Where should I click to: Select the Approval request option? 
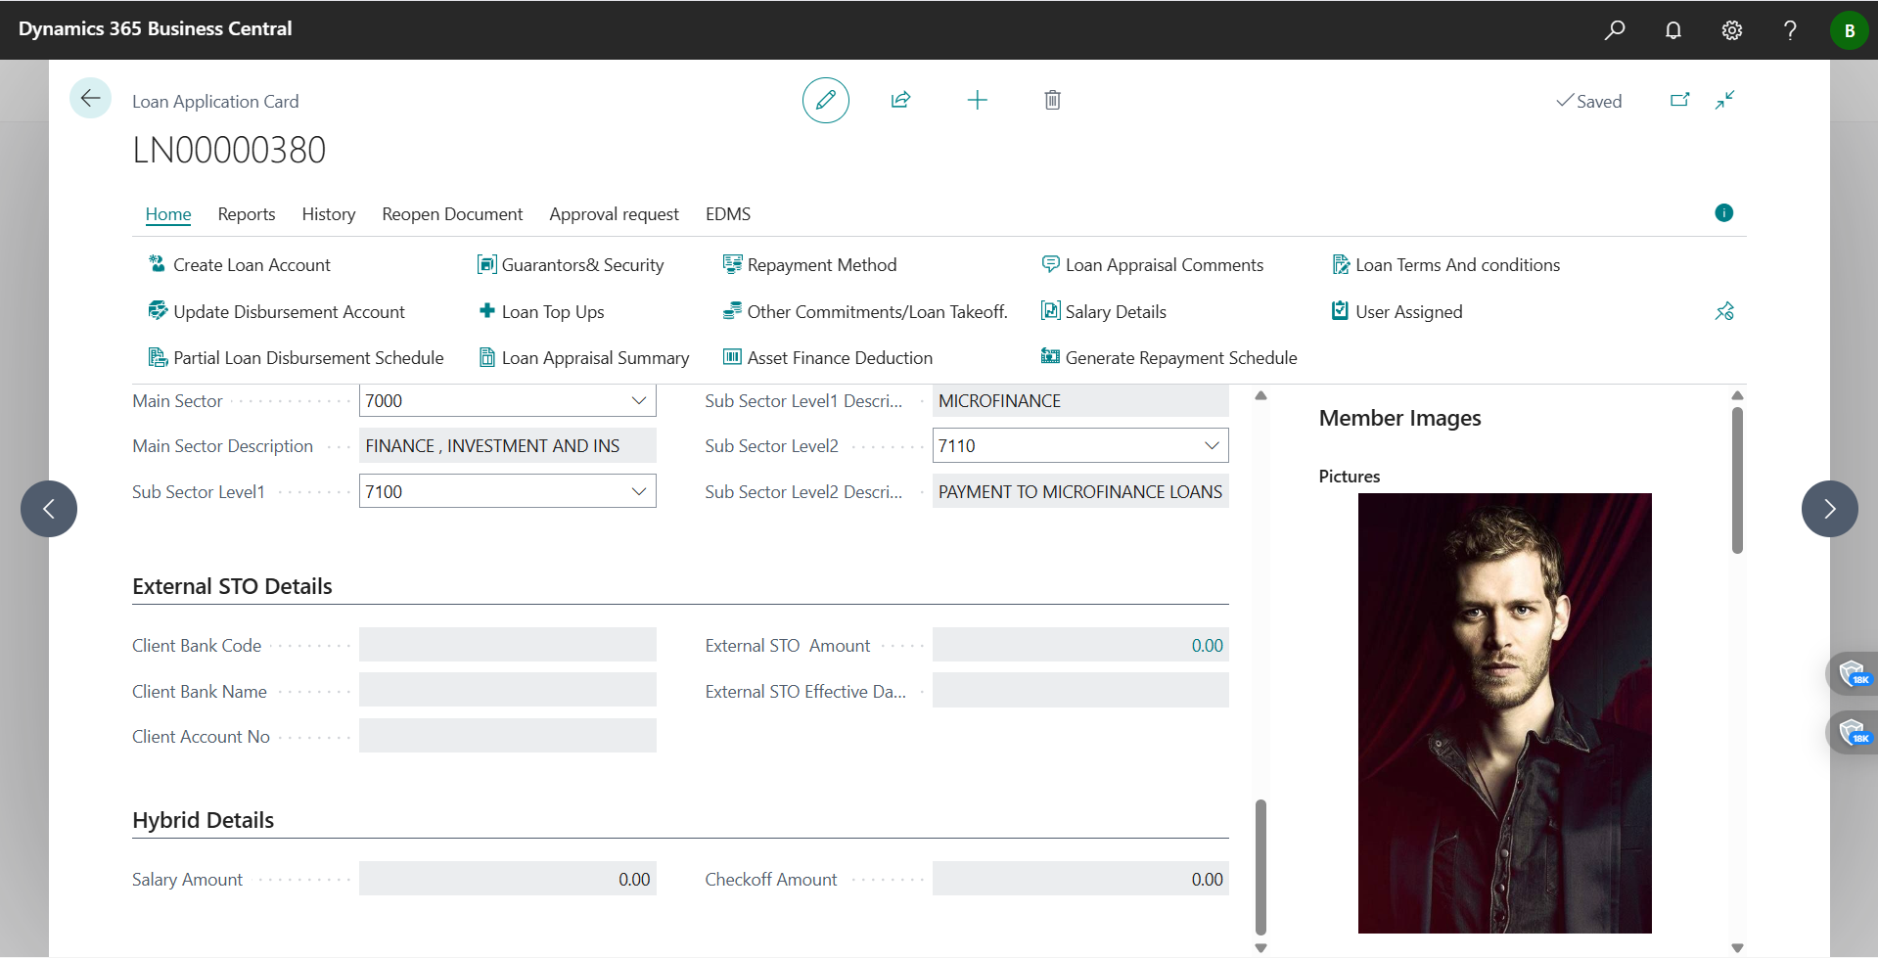614,214
